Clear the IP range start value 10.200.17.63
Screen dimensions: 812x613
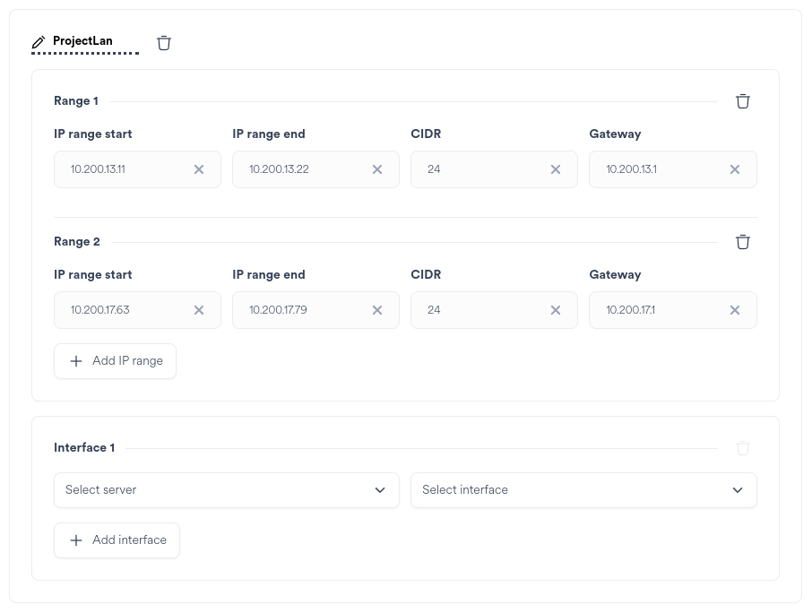tap(199, 310)
